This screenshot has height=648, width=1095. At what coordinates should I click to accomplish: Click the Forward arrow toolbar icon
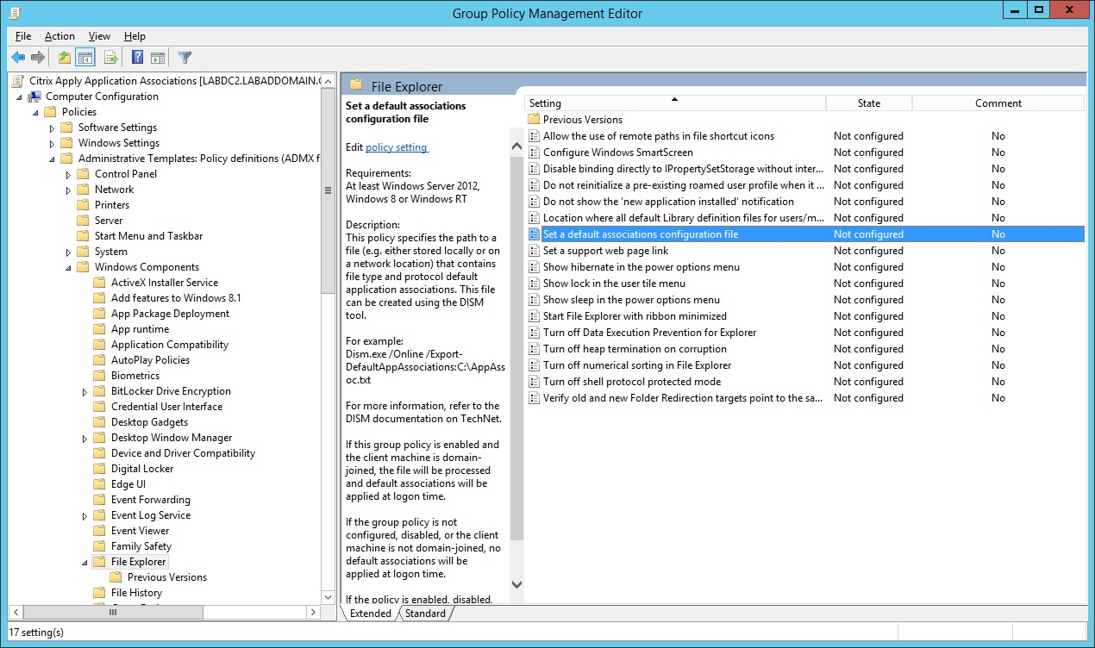38,58
